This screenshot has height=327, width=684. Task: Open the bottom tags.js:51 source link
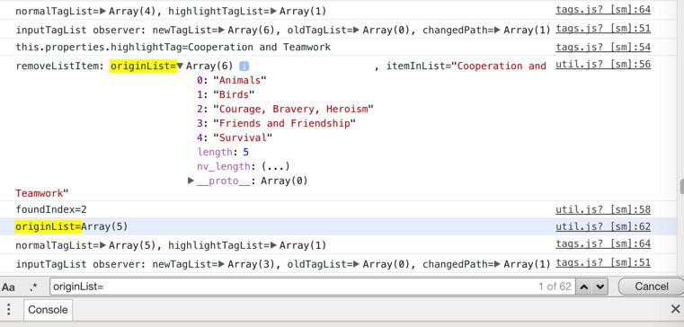click(603, 262)
